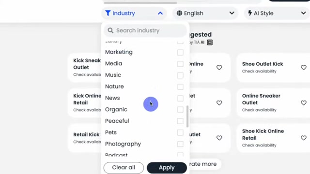
Task: Collapse the Industry dropdown chevron
Action: (x=160, y=13)
